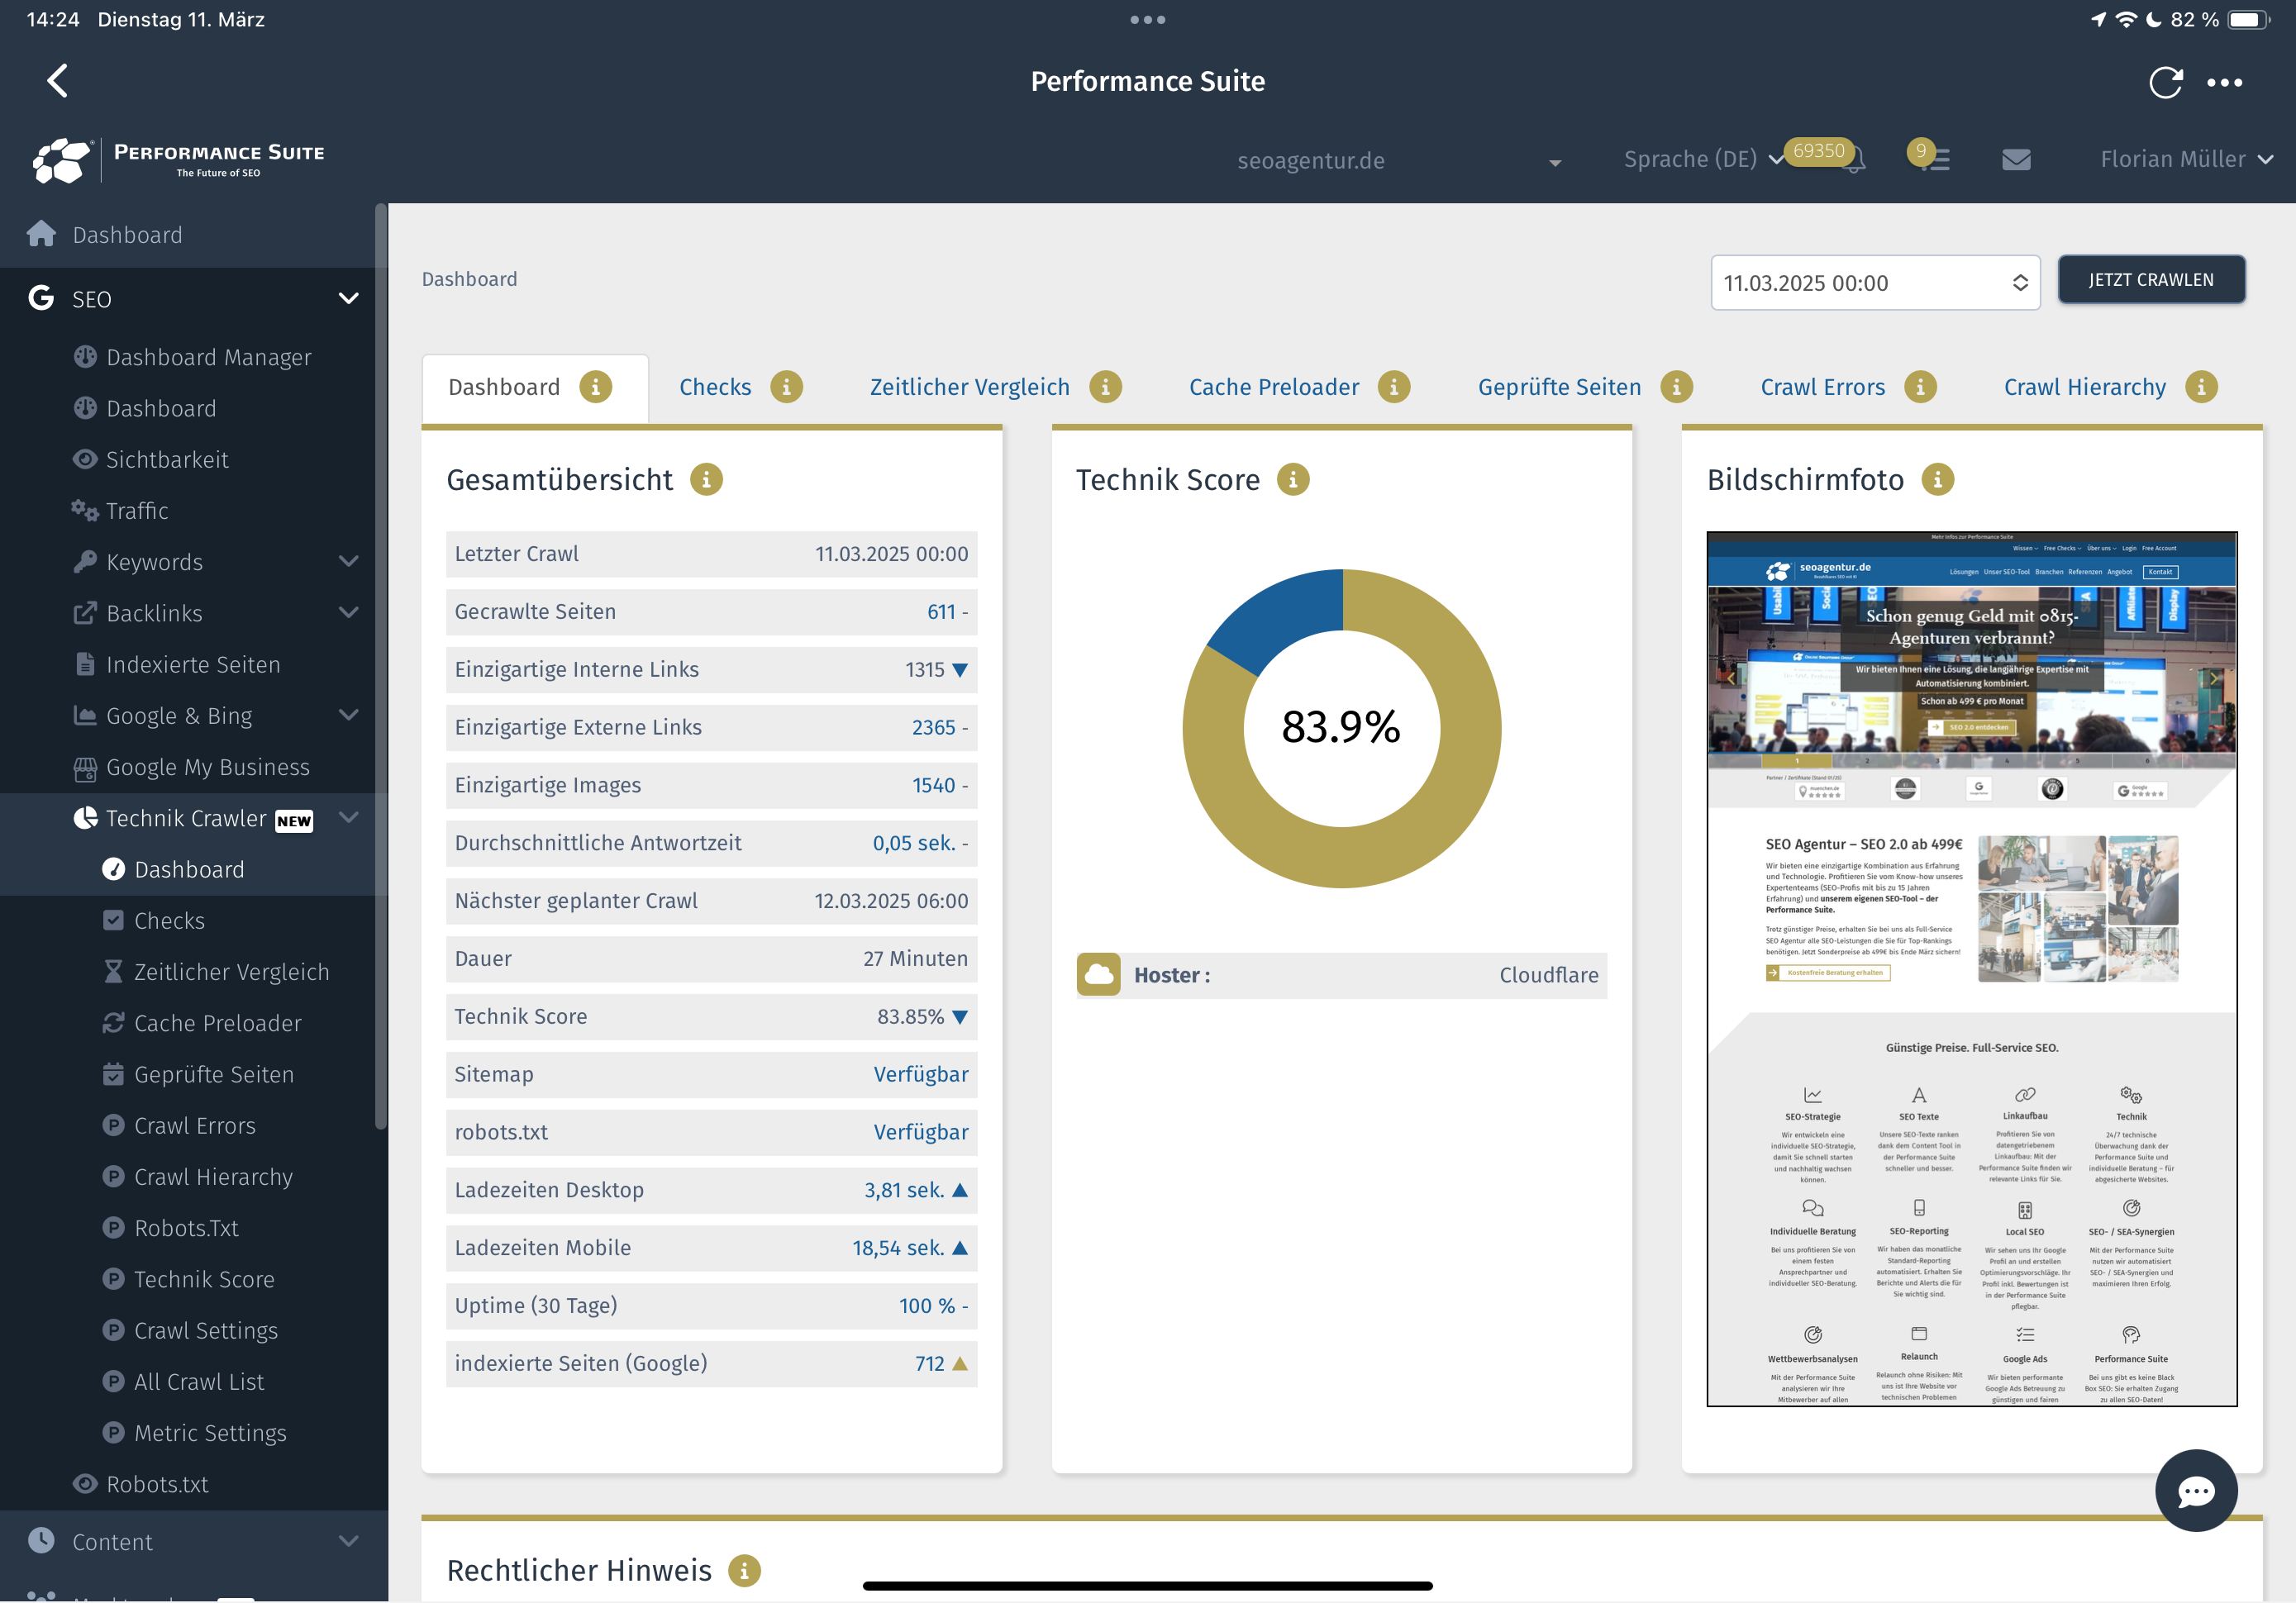
Task: Click the Dashboard breadcrumb text
Action: tap(469, 279)
